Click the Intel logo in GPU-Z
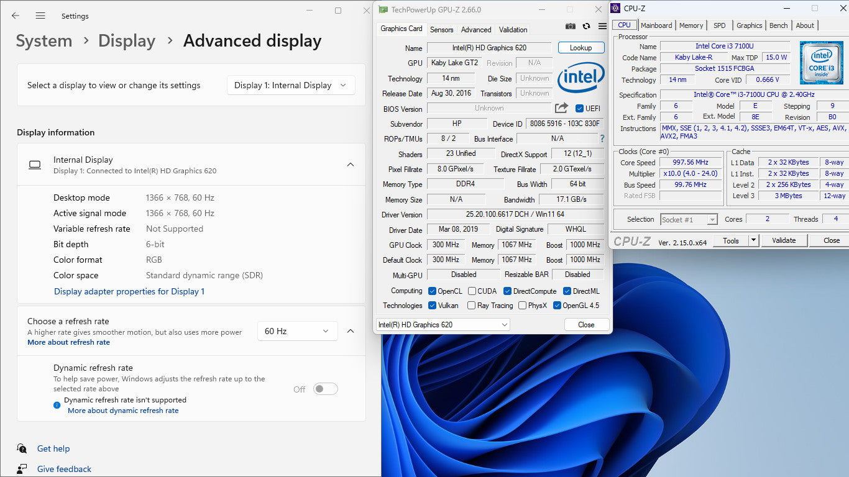849x477 pixels. pos(581,78)
